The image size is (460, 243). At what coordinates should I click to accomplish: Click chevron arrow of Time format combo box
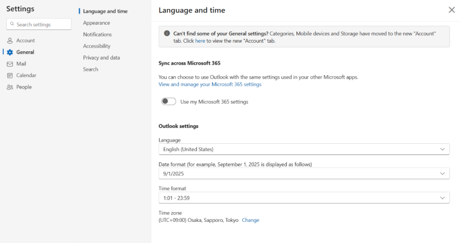click(x=442, y=198)
